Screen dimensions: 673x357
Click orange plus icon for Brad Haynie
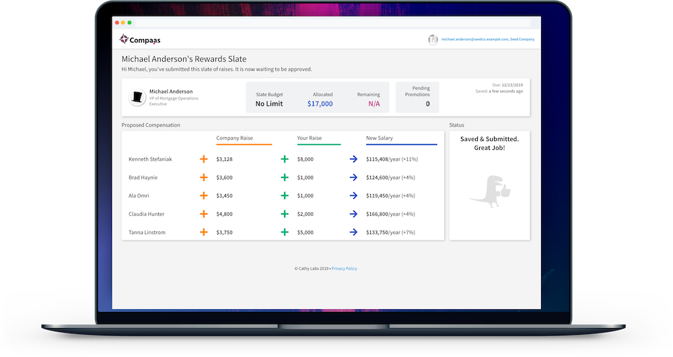[204, 177]
